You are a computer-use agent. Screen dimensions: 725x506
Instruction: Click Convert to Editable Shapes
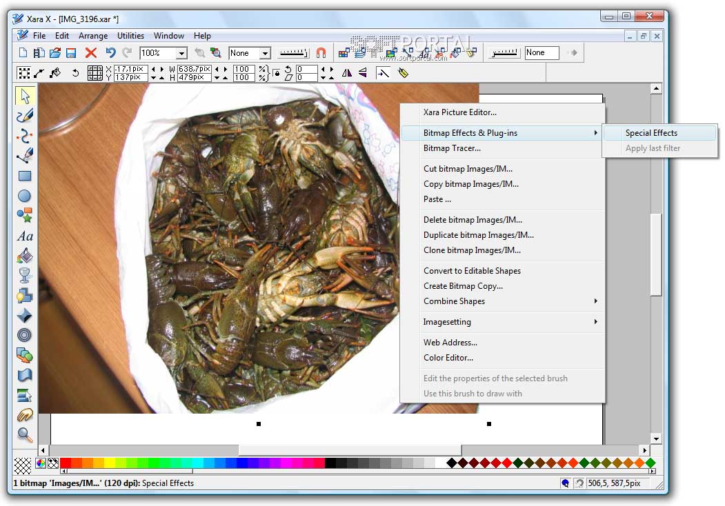(472, 271)
